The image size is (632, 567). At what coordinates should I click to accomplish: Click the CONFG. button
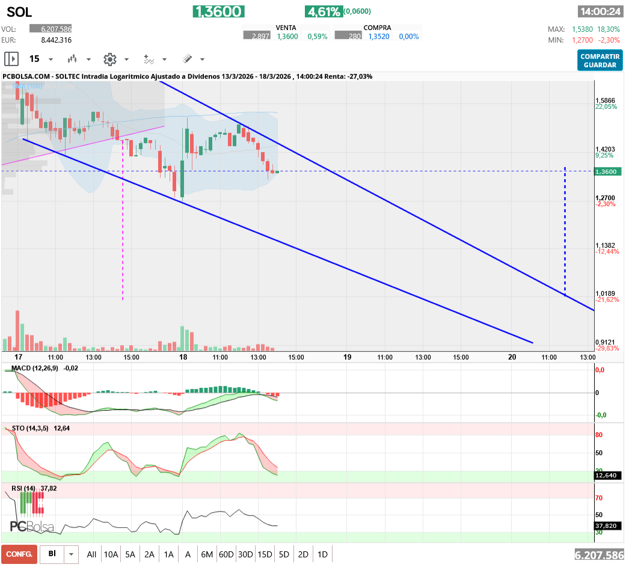[18, 554]
